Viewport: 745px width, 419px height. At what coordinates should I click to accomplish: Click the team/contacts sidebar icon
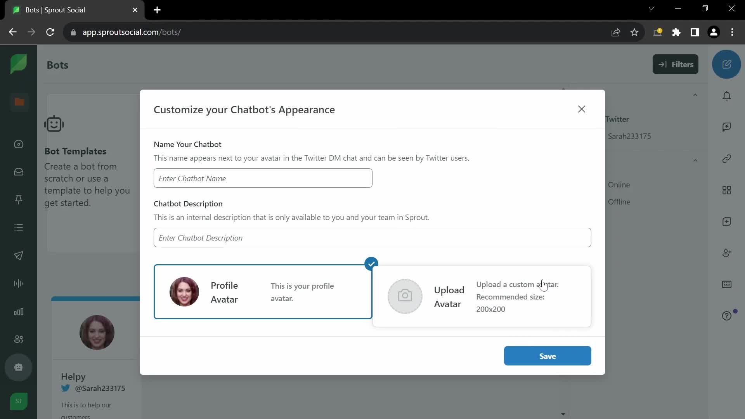click(x=18, y=339)
